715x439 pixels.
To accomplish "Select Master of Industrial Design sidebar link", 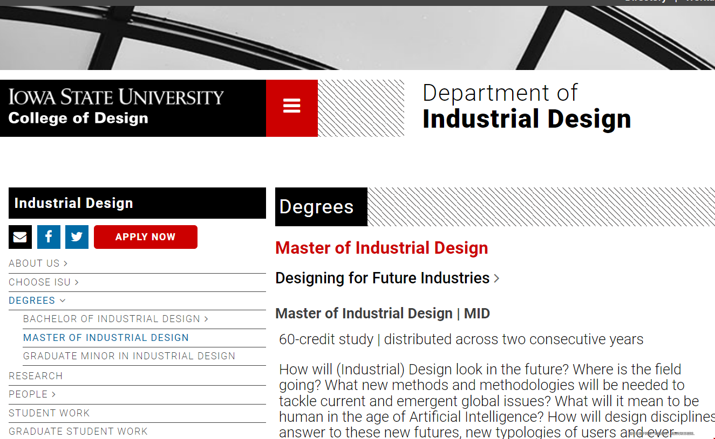I will (106, 338).
